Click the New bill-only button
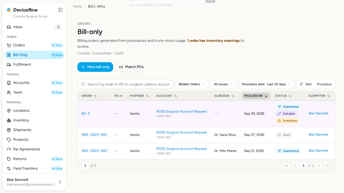The image size is (344, 193). point(95,67)
